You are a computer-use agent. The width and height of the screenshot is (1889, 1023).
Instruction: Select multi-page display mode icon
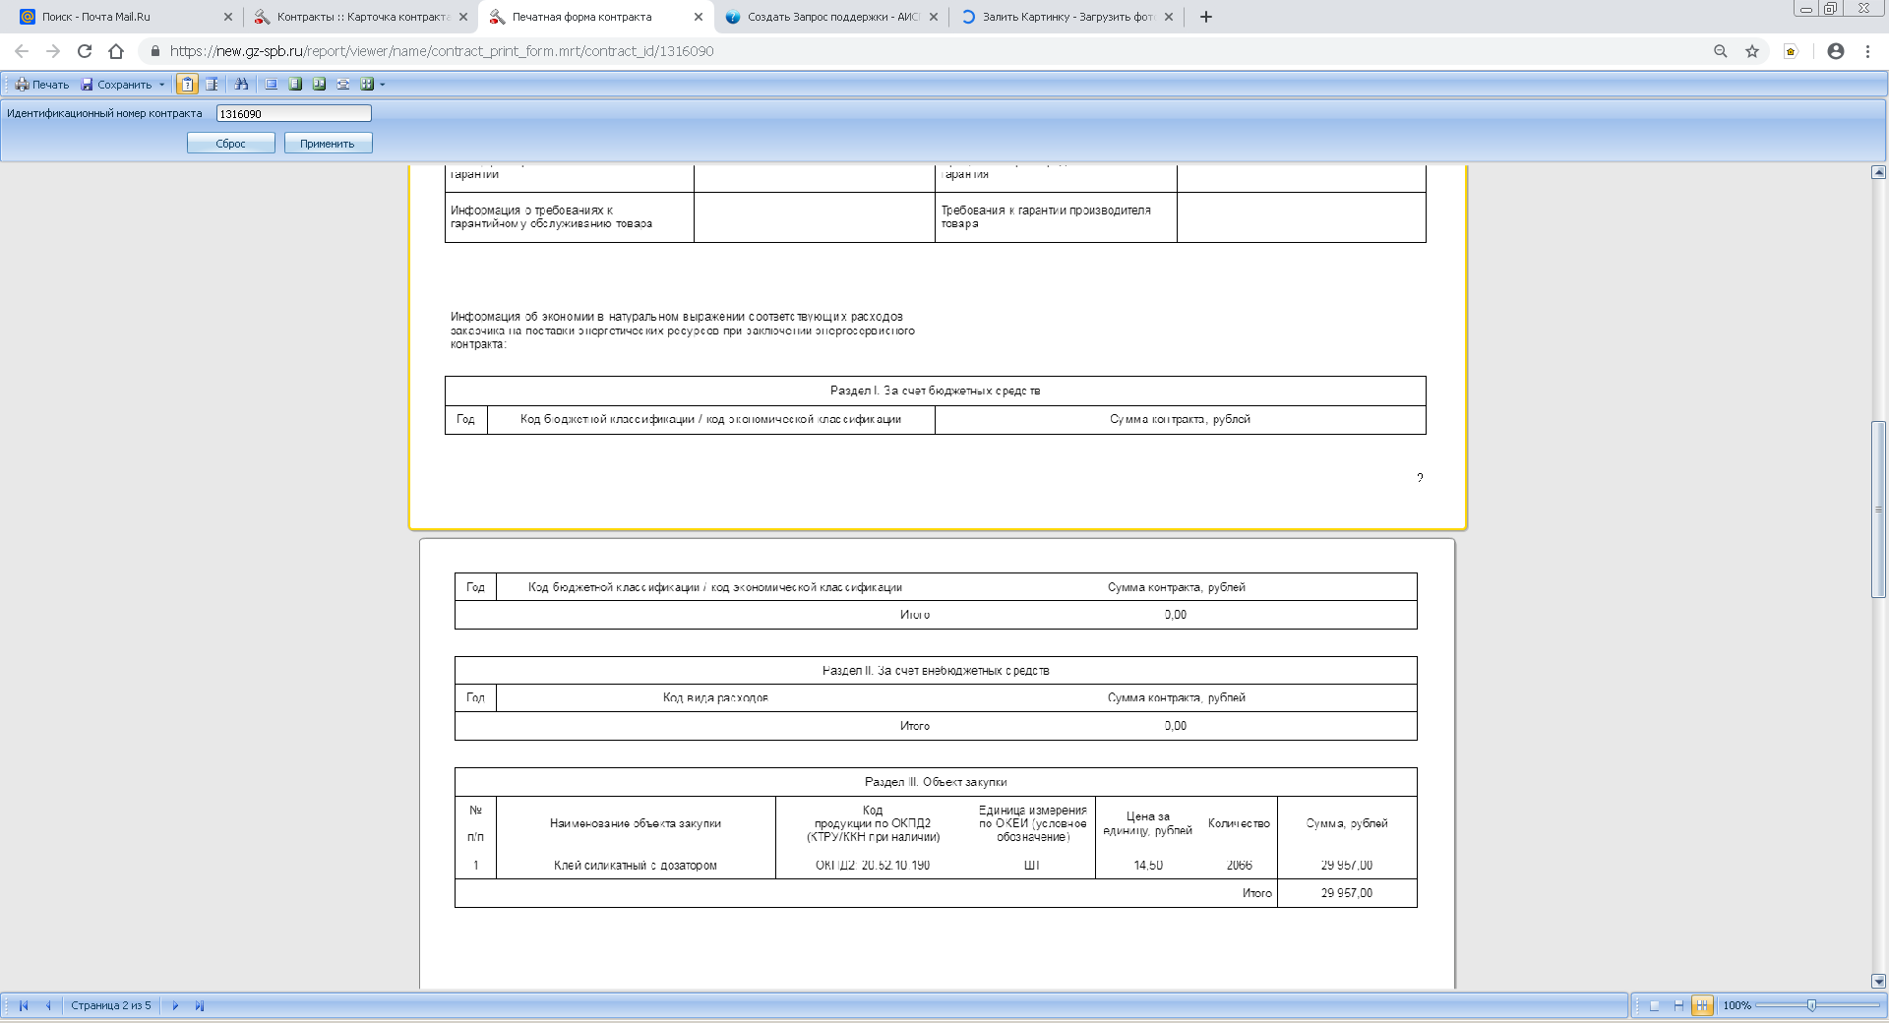1702,1005
